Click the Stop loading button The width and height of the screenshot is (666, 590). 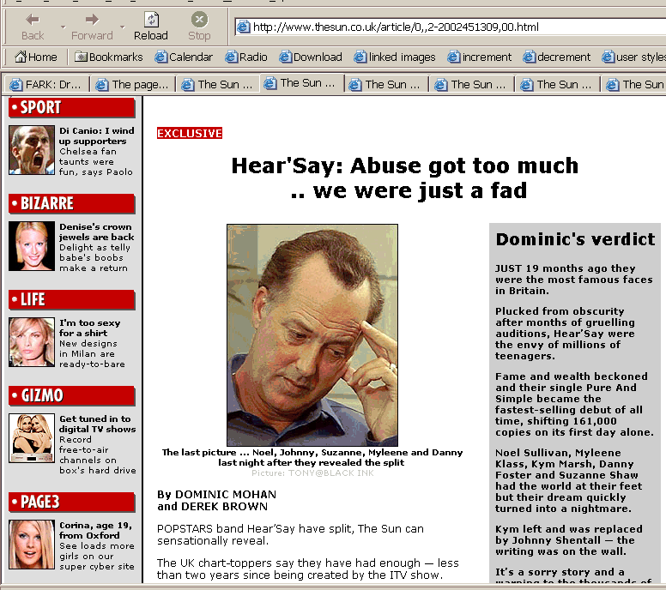point(199,27)
